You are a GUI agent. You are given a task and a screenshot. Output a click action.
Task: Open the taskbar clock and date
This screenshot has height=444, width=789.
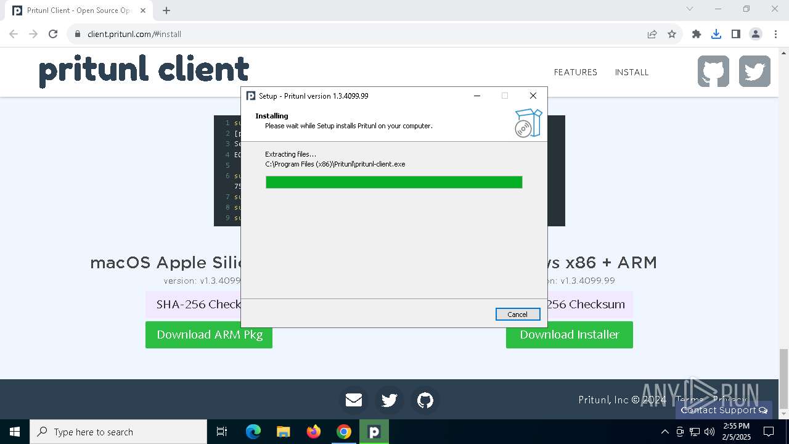pyautogui.click(x=736, y=432)
